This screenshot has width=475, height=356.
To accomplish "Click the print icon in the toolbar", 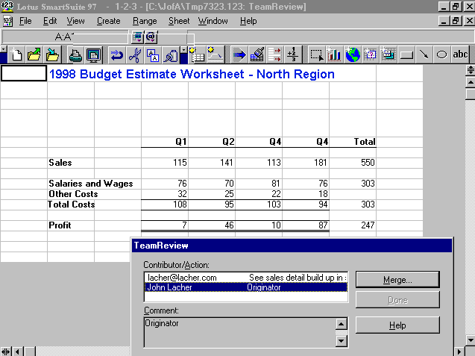I will (75, 54).
